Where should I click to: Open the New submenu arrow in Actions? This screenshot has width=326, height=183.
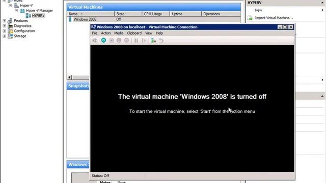pyautogui.click(x=322, y=10)
